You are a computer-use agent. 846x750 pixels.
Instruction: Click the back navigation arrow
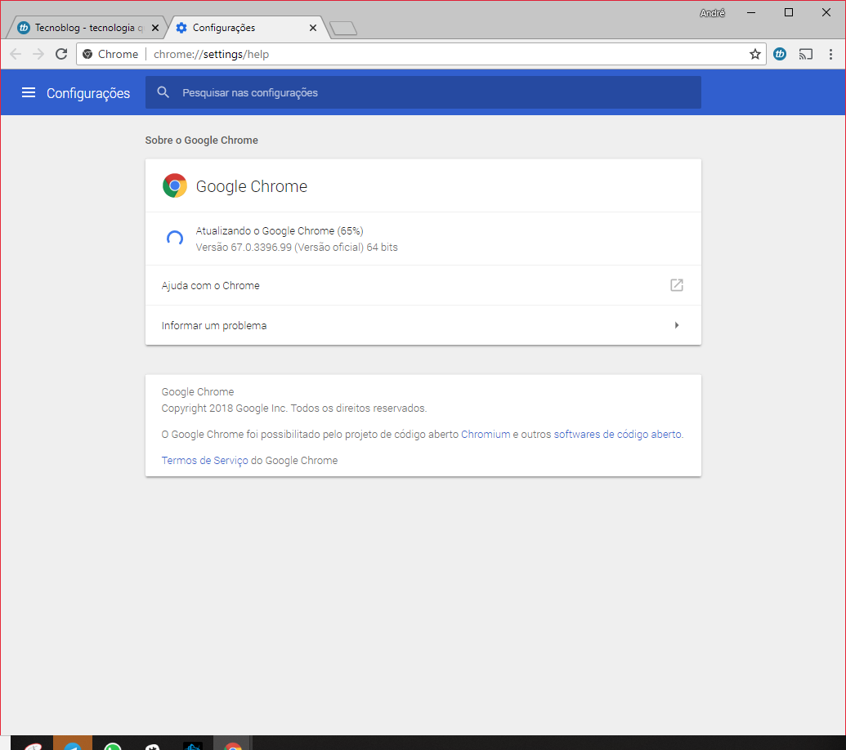coord(15,53)
